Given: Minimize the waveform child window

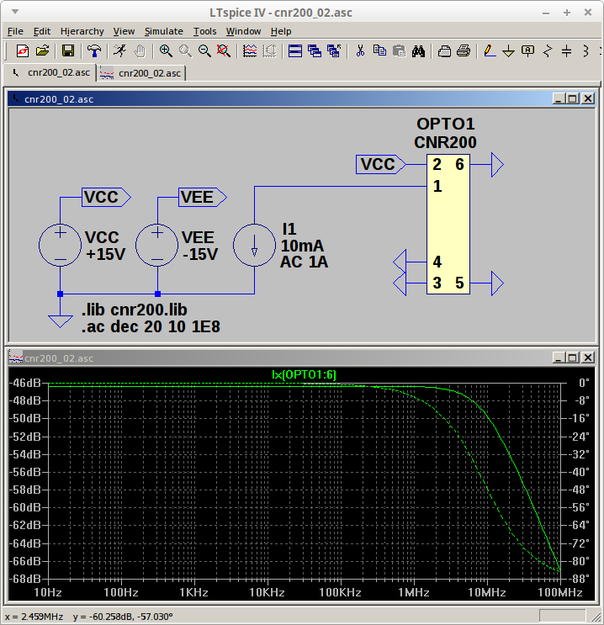Looking at the screenshot, I should pos(559,358).
